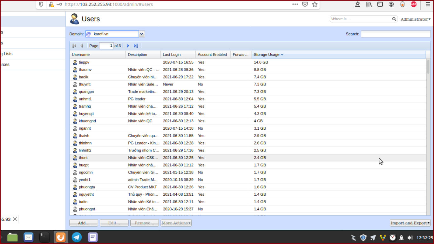Open the bookmarks menu star-tray icon

[358, 4]
